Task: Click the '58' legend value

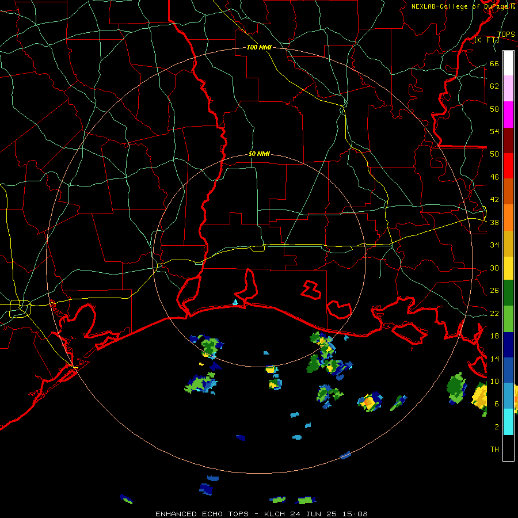Action: tap(494, 109)
